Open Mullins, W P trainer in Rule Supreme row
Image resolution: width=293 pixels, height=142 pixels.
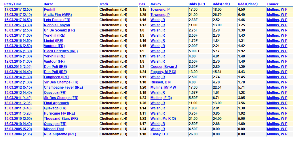coord(277,134)
